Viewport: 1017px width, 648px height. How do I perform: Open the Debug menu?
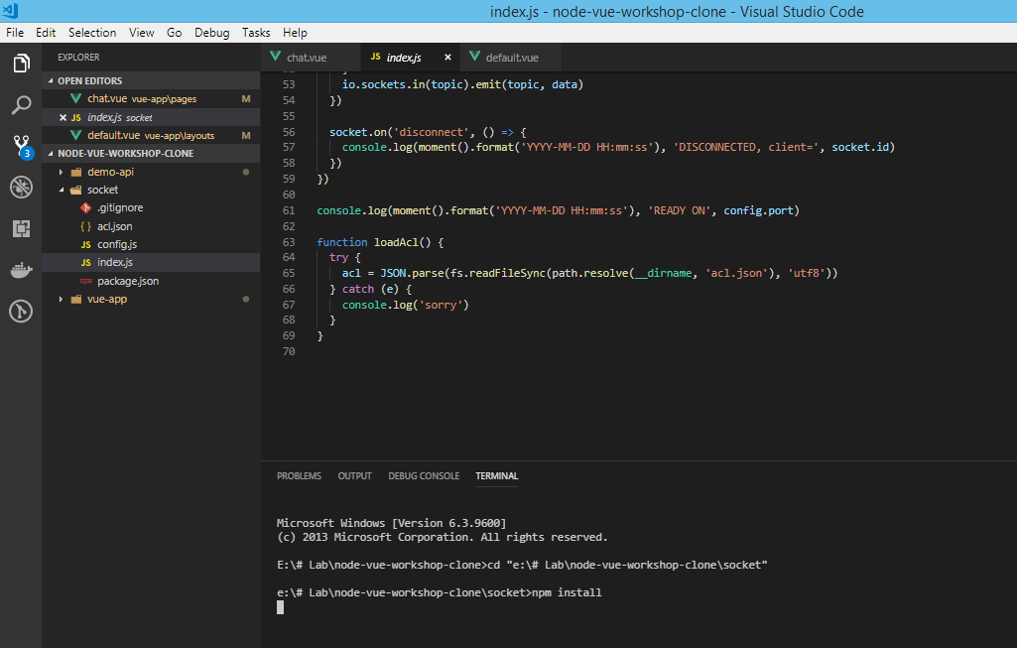pyautogui.click(x=211, y=32)
